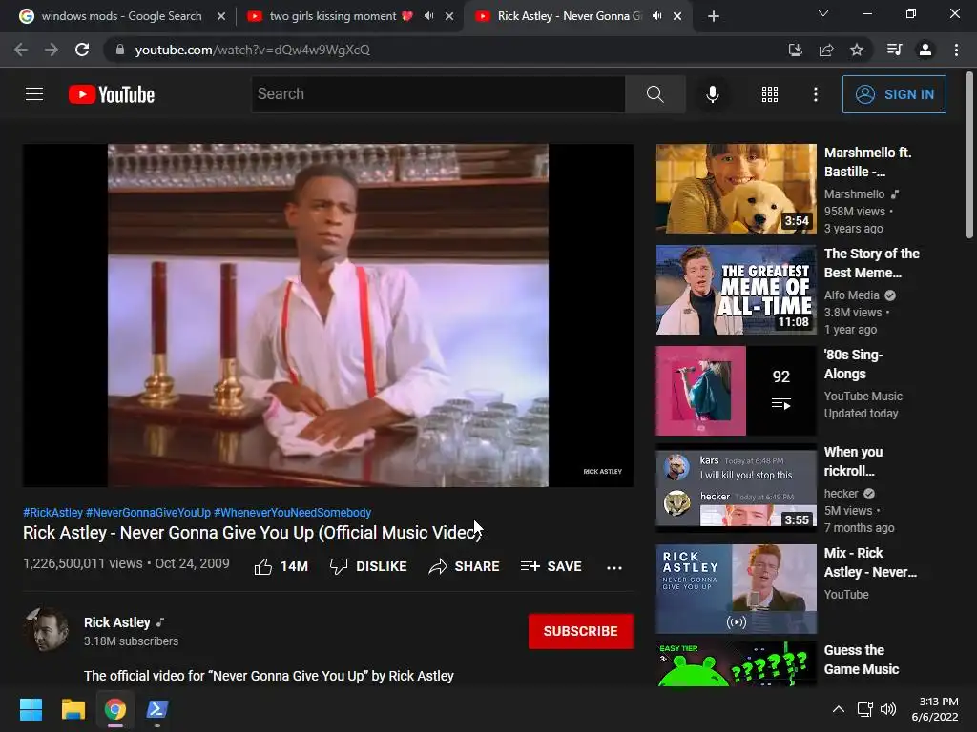The width and height of the screenshot is (977, 732).
Task: Open the Chrome profile icon
Action: (925, 50)
